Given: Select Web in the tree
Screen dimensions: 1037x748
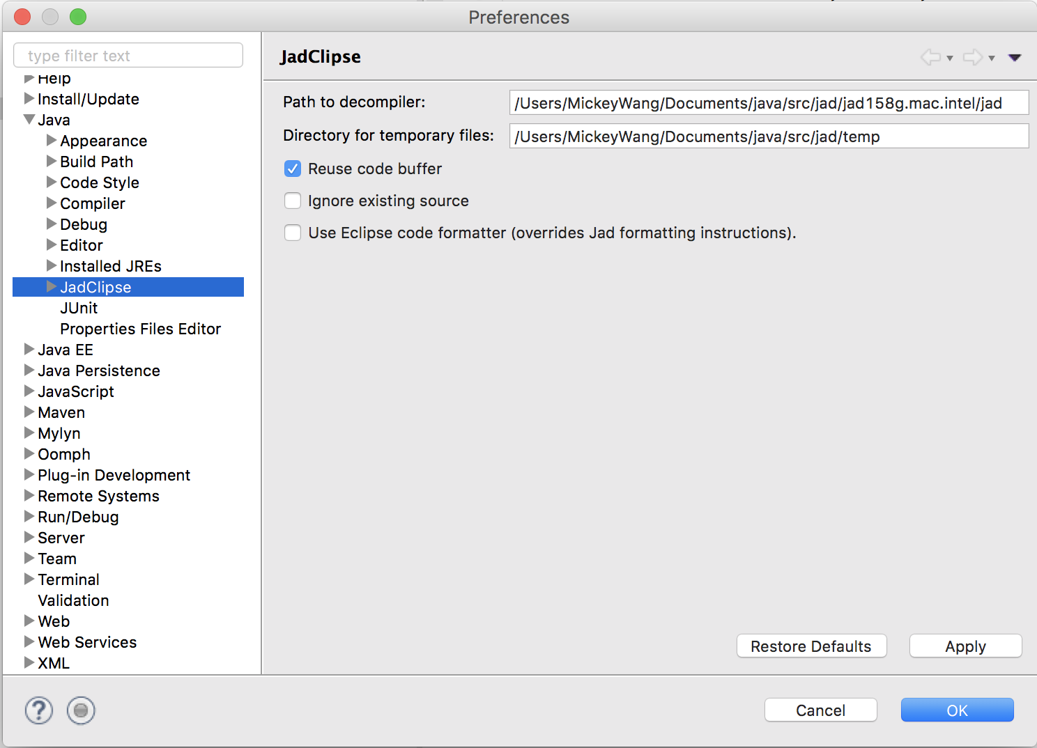Looking at the screenshot, I should tap(54, 621).
